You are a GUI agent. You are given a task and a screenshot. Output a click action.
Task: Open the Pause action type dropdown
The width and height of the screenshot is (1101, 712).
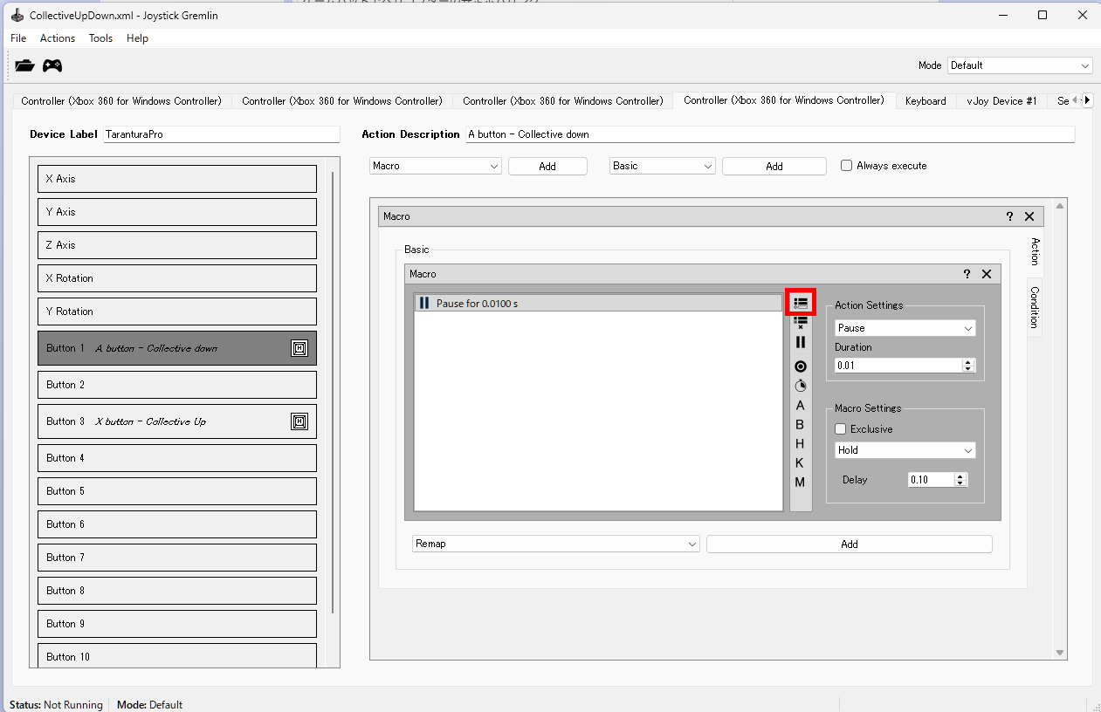click(905, 328)
